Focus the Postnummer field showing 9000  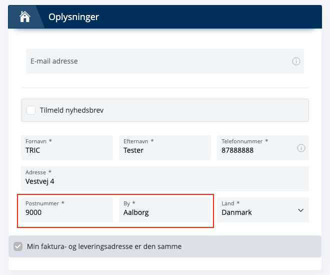tap(66, 212)
